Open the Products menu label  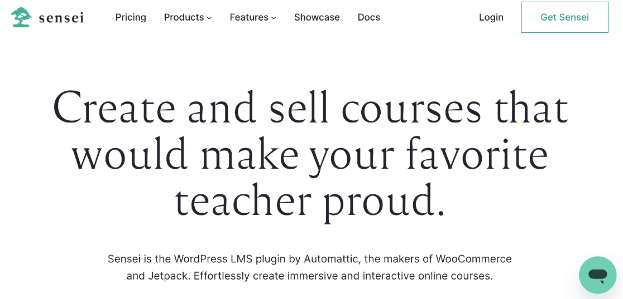tap(184, 17)
